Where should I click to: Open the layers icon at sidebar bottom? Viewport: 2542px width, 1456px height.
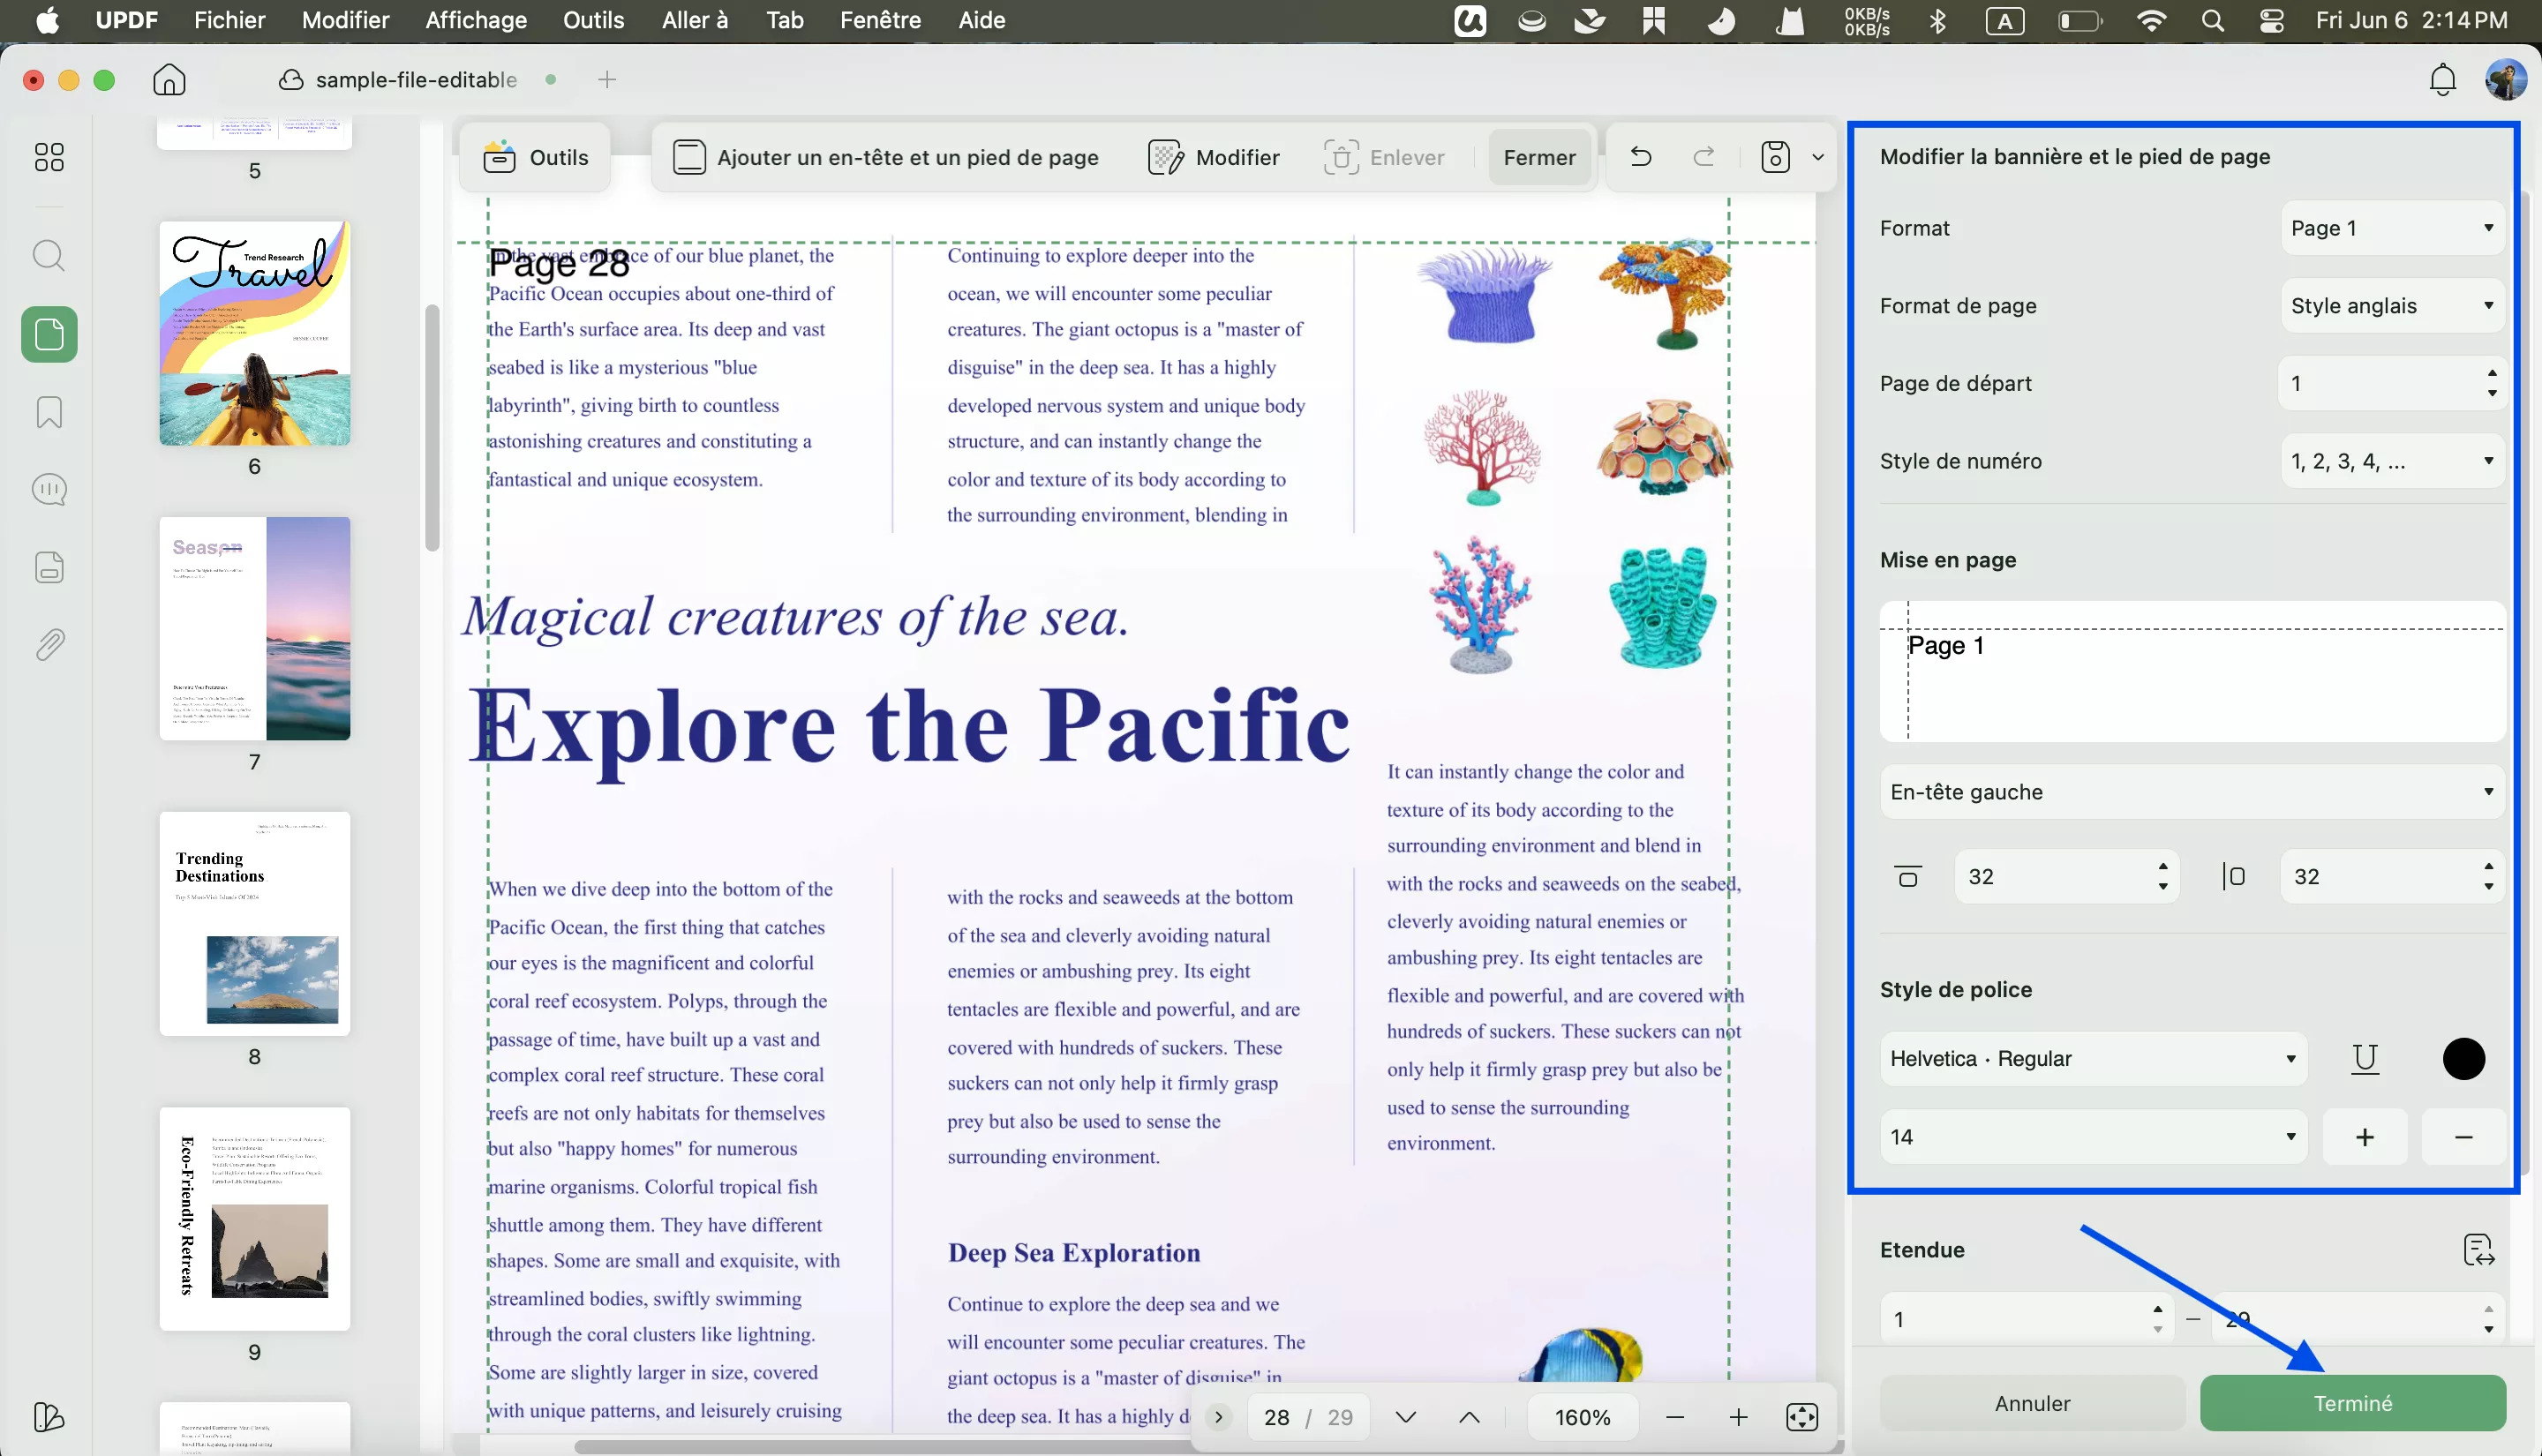[x=49, y=1417]
